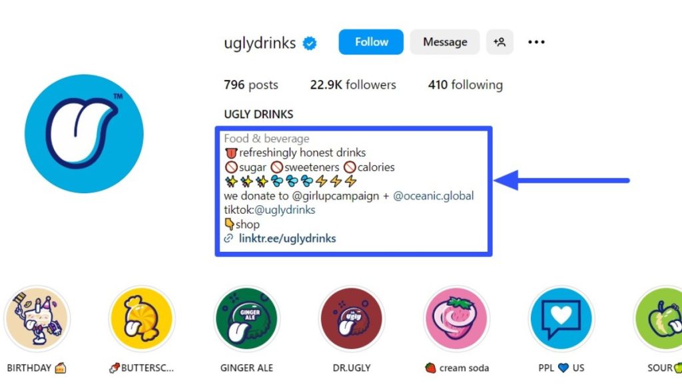View the GINGER ALE highlight circle
The image size is (682, 391).
tap(246, 319)
